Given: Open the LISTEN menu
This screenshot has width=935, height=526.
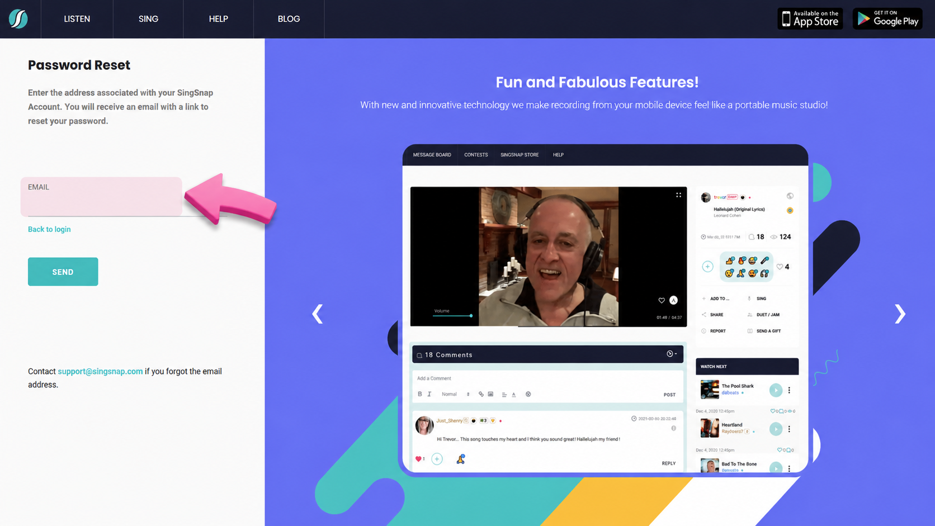Looking at the screenshot, I should tap(77, 19).
